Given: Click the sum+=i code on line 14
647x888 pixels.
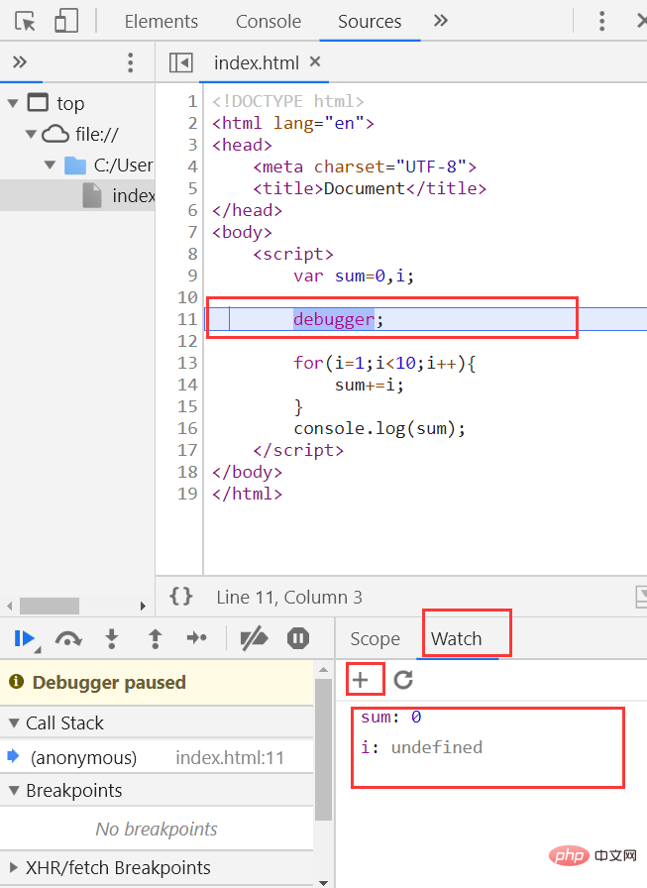Looking at the screenshot, I should (369, 386).
